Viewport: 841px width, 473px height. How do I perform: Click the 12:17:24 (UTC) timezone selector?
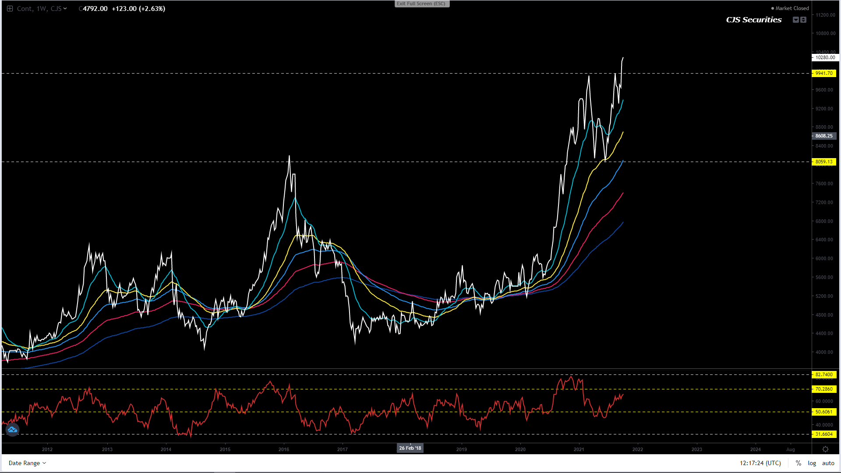760,463
